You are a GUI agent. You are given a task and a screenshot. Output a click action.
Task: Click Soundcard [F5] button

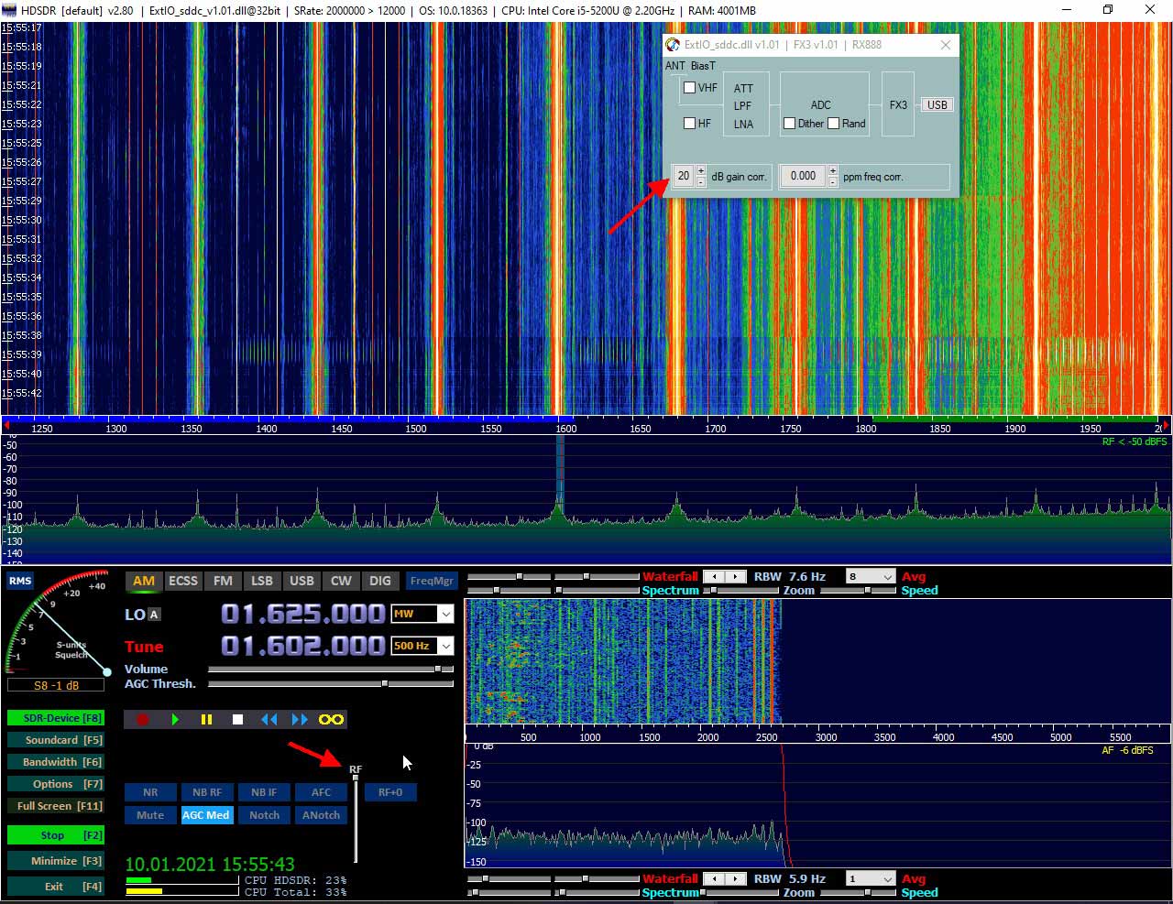(55, 740)
